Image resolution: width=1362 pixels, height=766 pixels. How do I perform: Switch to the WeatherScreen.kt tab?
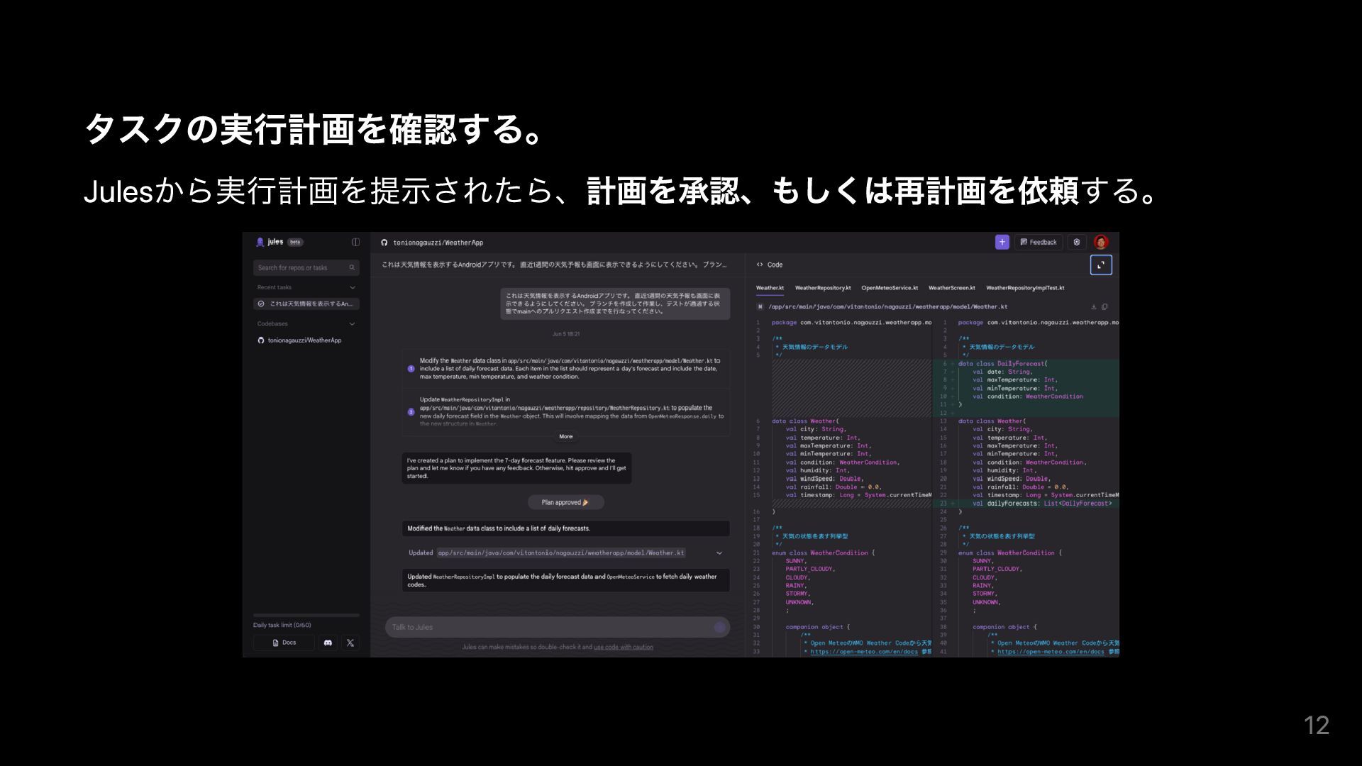point(952,288)
